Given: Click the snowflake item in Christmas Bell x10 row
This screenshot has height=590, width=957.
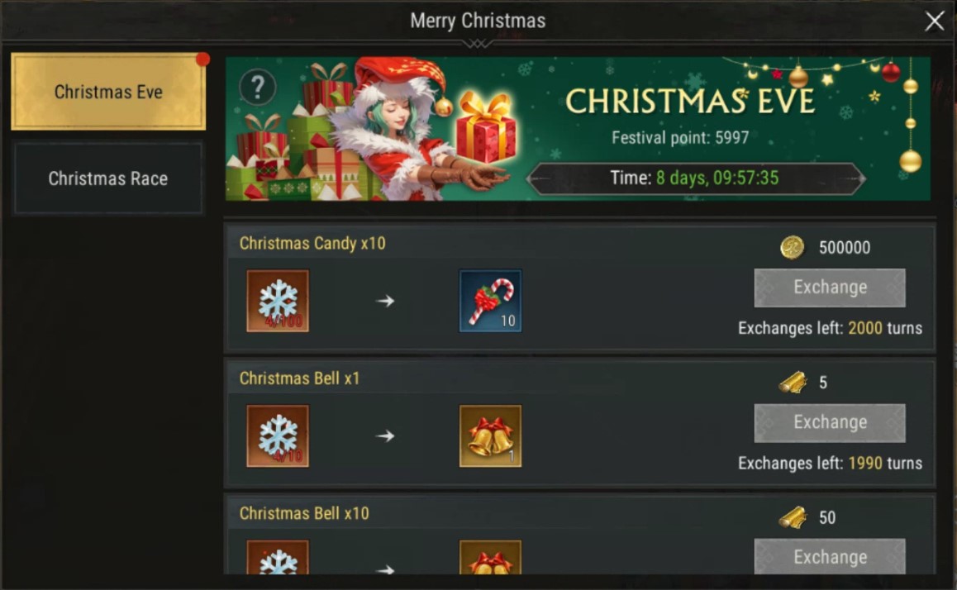Looking at the screenshot, I should [278, 557].
